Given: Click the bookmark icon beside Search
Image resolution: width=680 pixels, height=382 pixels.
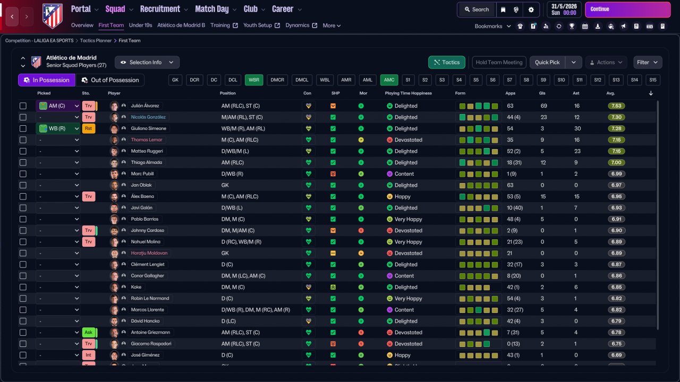Looking at the screenshot, I should pos(503,10).
